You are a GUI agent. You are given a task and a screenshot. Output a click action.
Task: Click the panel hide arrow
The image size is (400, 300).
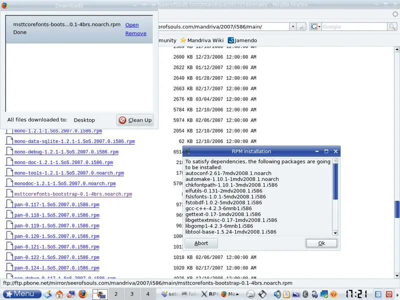pyautogui.click(x=397, y=294)
